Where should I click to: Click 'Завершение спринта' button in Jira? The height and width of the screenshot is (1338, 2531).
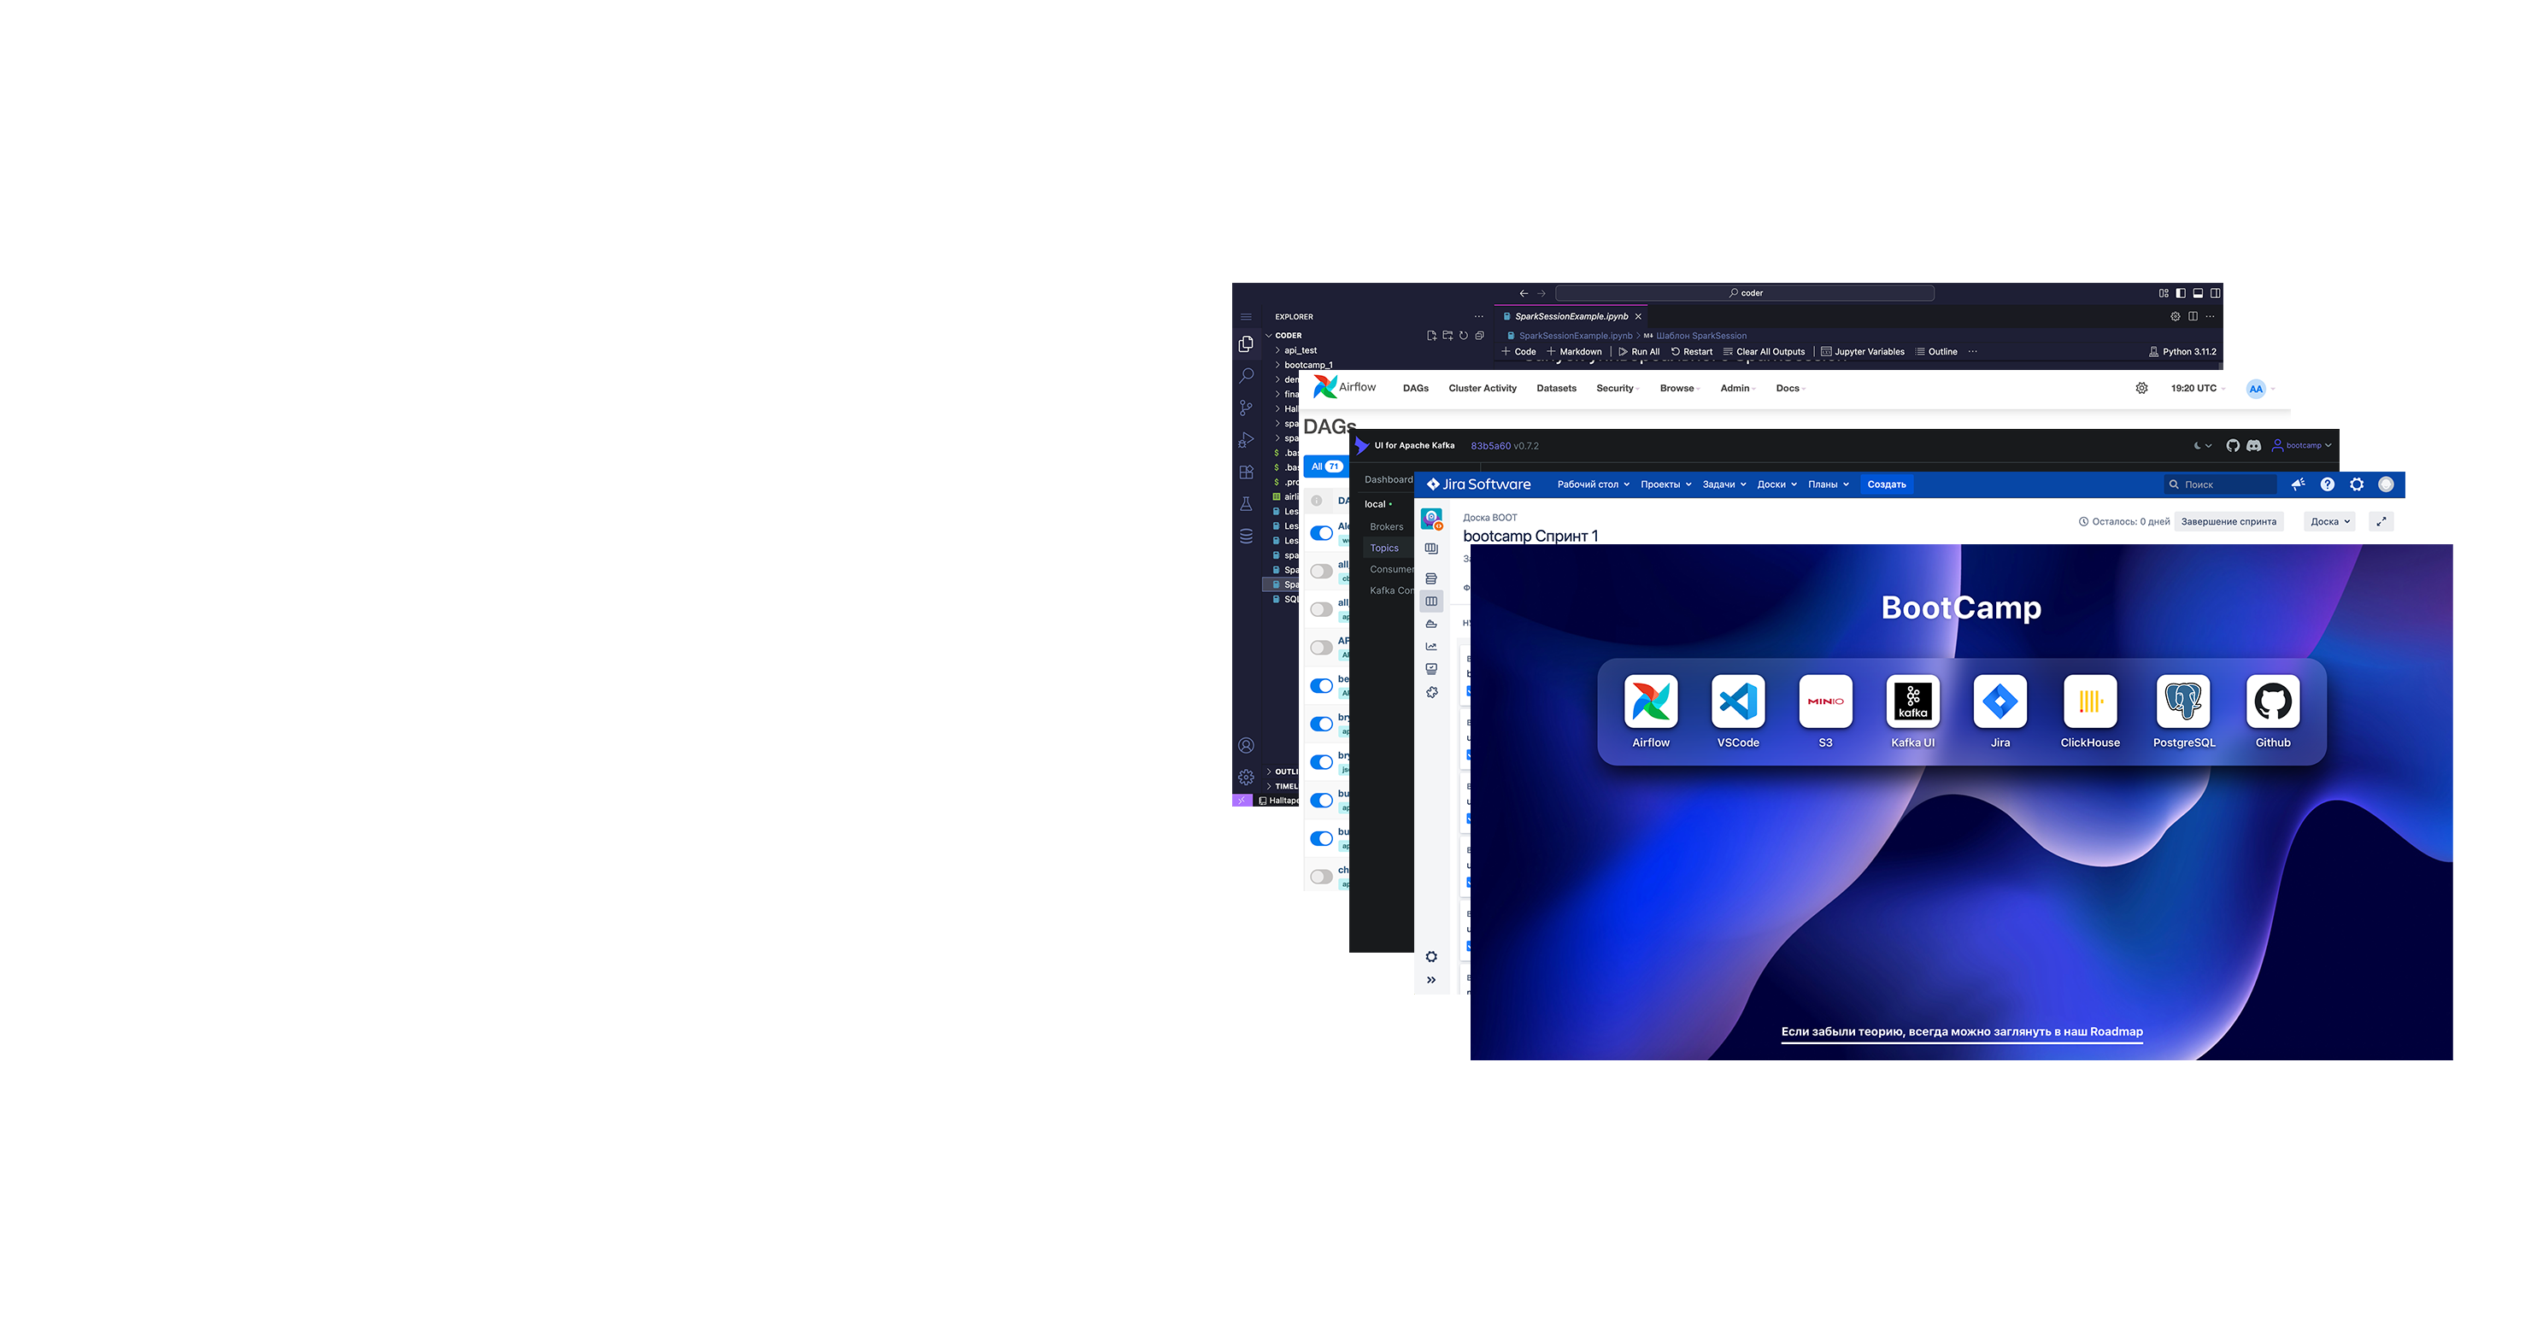[x=2229, y=522]
